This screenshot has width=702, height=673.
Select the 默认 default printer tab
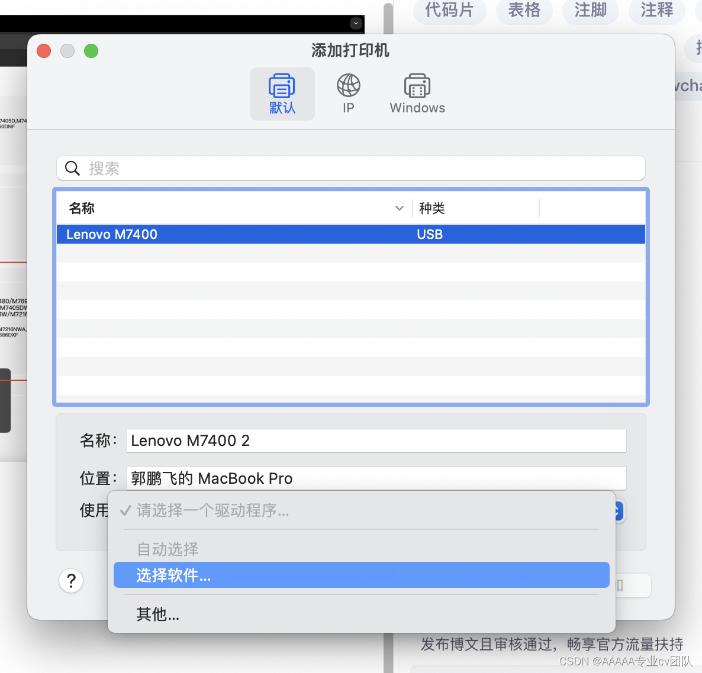[282, 94]
